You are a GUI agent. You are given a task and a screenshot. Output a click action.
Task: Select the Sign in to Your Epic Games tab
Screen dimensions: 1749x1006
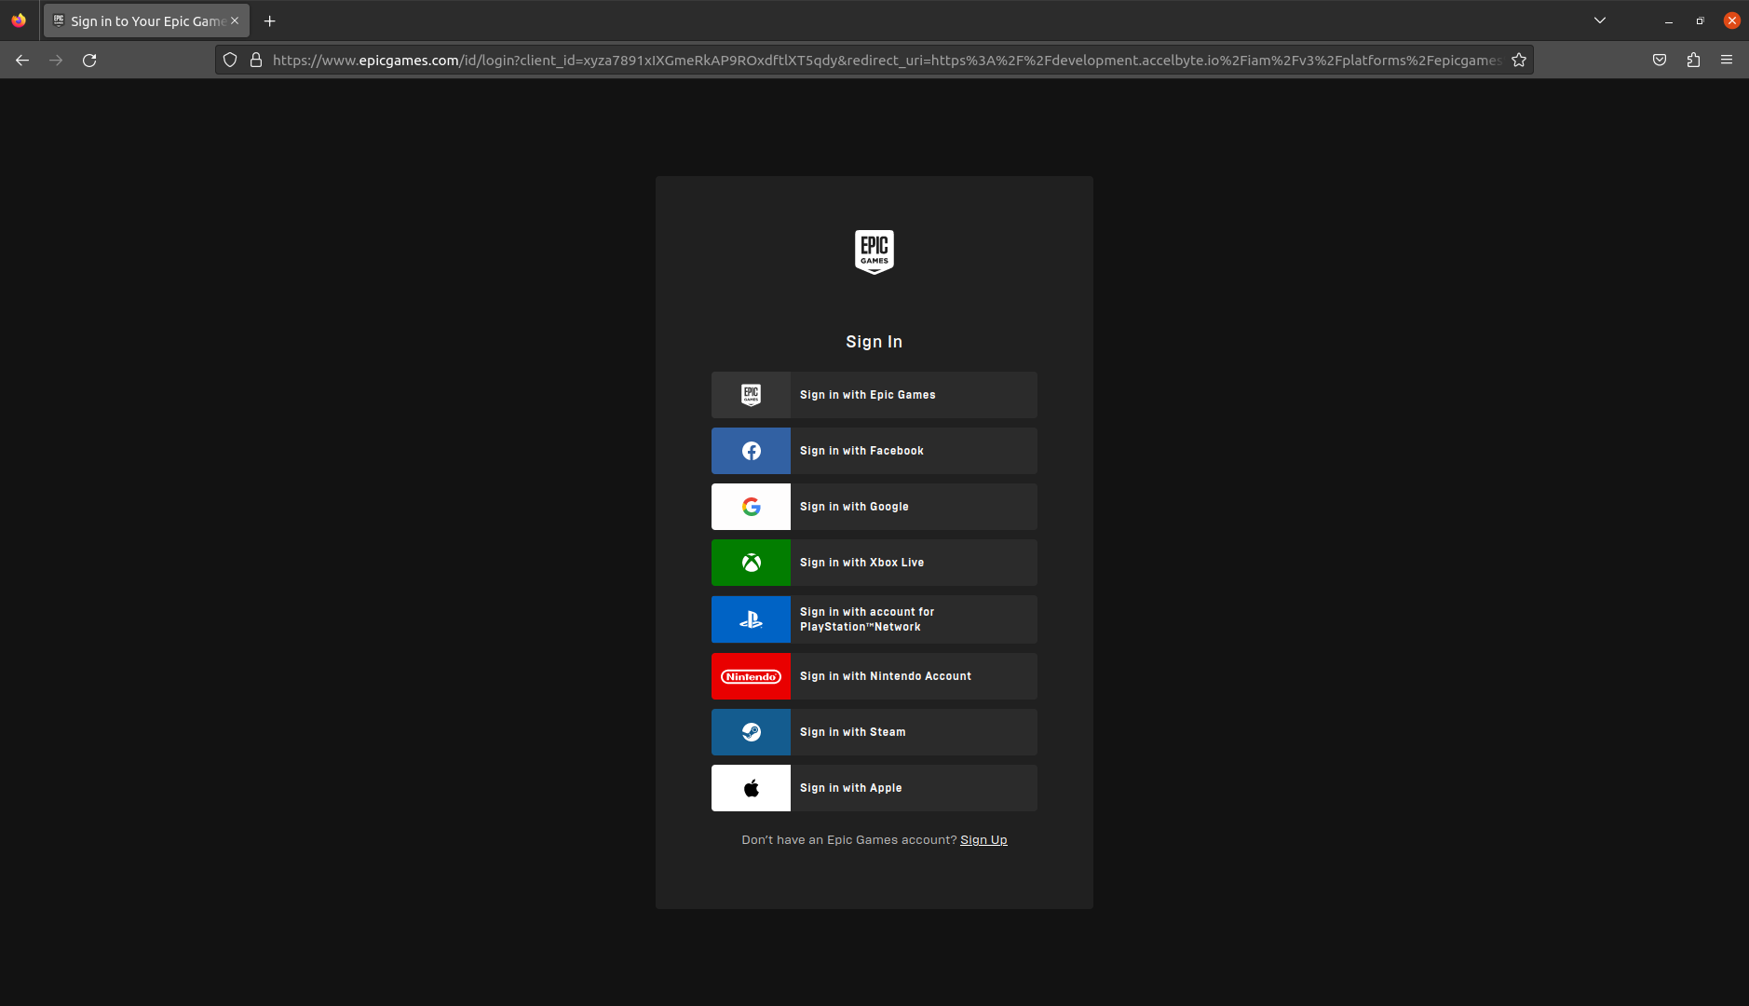[146, 20]
